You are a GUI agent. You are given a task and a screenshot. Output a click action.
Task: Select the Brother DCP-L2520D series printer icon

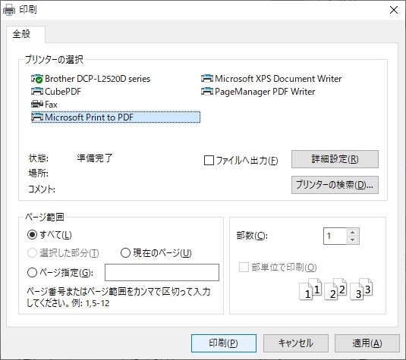tap(37, 79)
